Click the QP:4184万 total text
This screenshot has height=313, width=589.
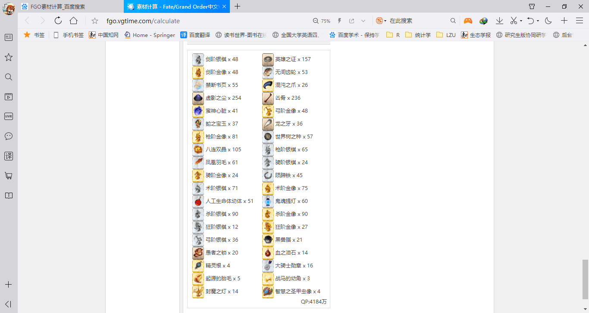[x=314, y=302]
